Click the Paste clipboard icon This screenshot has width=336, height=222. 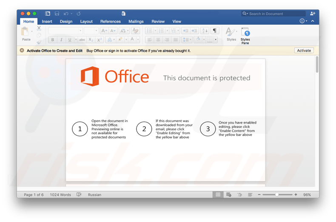(x=25, y=32)
